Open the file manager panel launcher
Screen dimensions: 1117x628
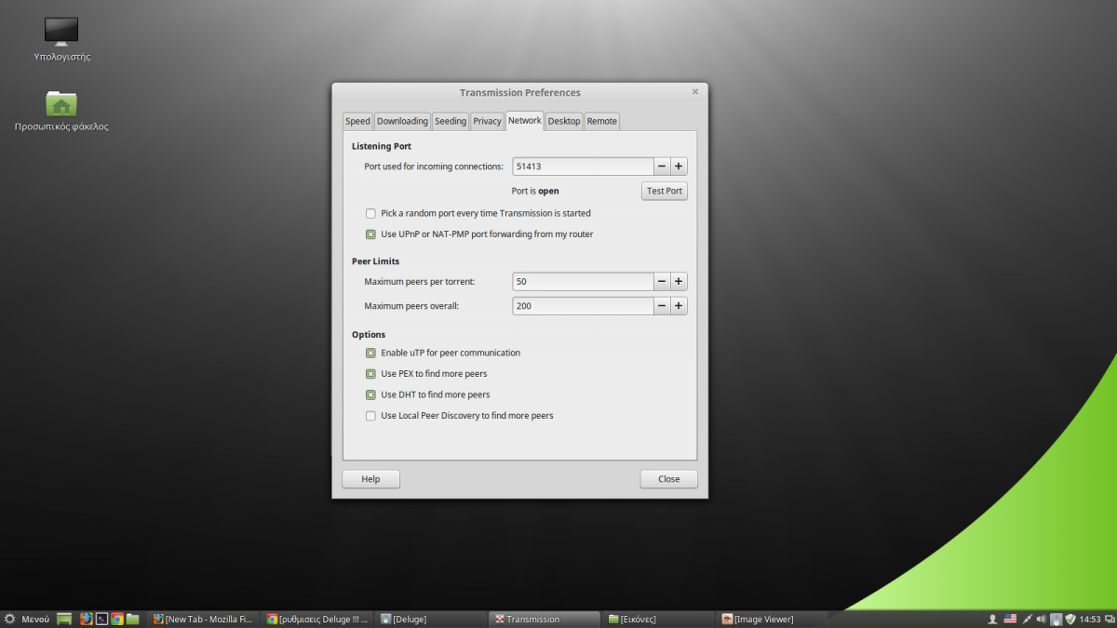(x=133, y=619)
